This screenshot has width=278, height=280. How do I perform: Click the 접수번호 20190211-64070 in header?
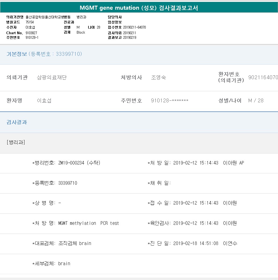click(134, 27)
